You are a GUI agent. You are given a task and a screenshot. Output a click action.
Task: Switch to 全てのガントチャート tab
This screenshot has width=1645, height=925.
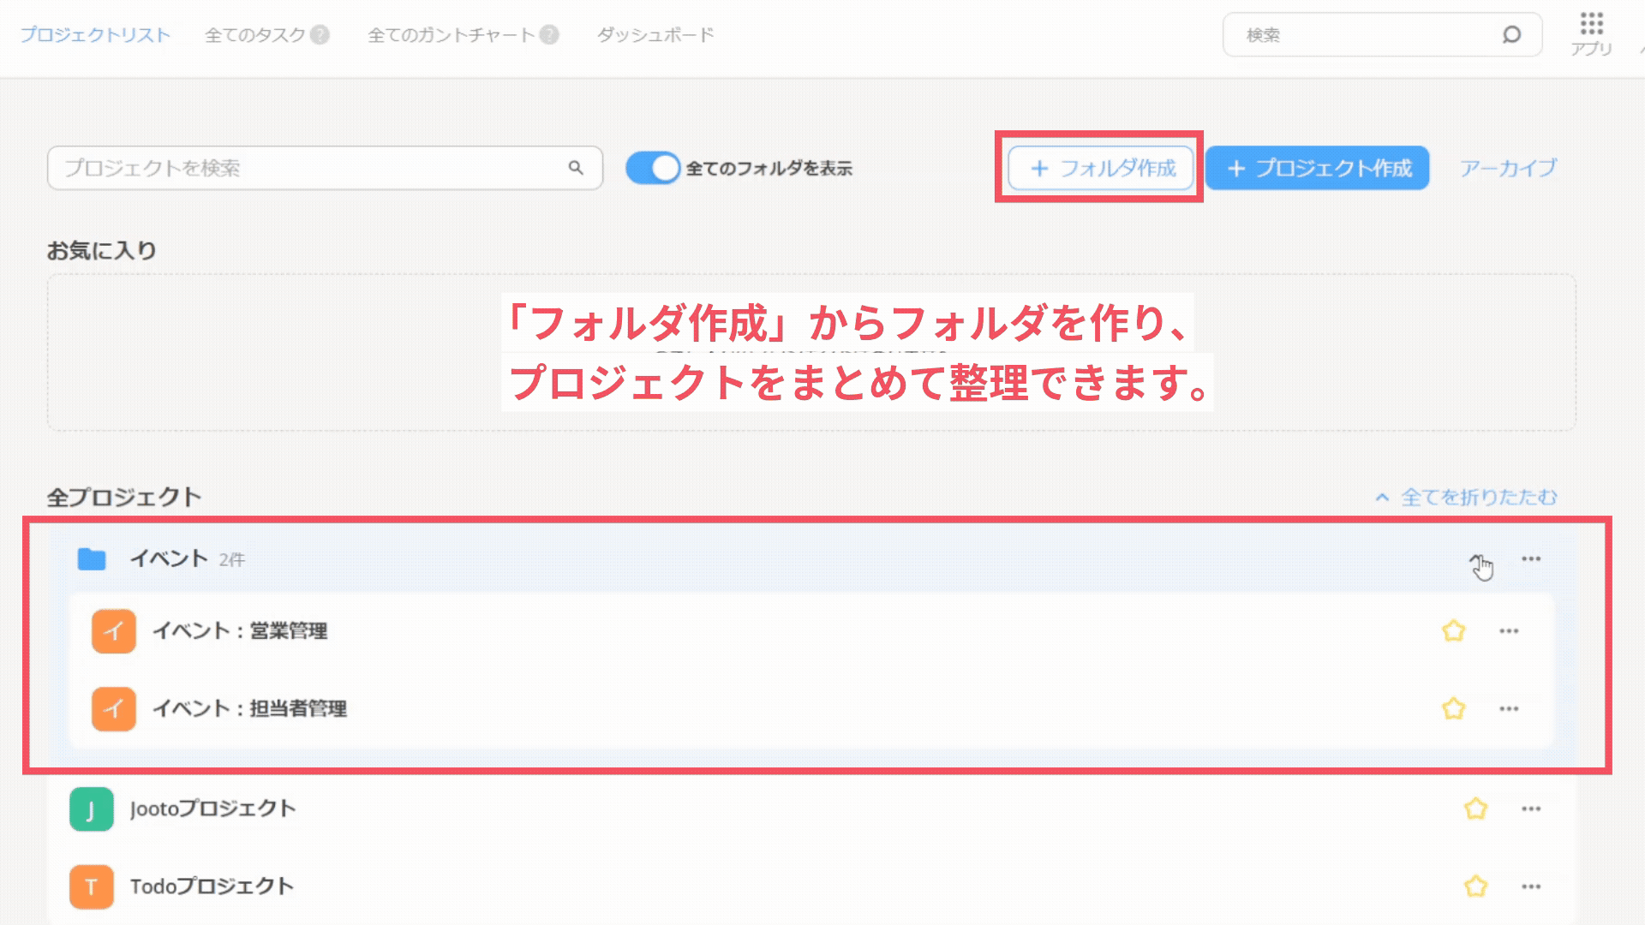[x=451, y=35]
